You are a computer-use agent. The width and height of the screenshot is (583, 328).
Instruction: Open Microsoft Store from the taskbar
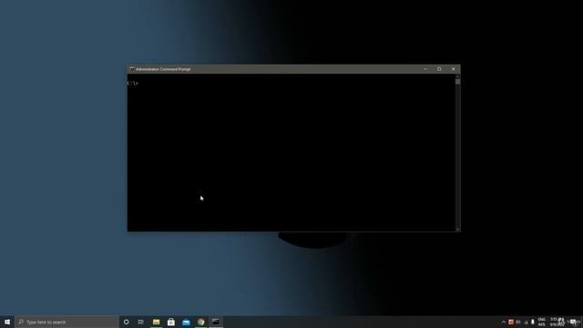[171, 322]
